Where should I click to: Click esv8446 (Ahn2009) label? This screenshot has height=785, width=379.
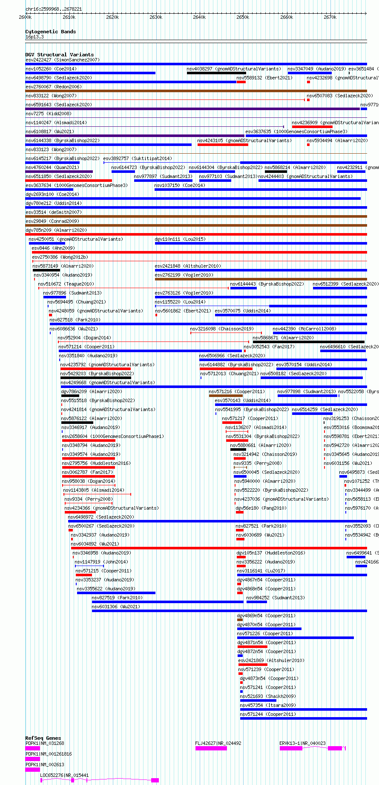(53, 248)
